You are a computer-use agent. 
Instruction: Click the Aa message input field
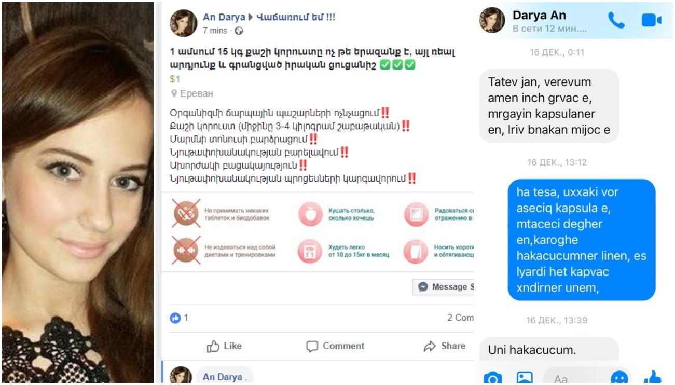point(573,378)
